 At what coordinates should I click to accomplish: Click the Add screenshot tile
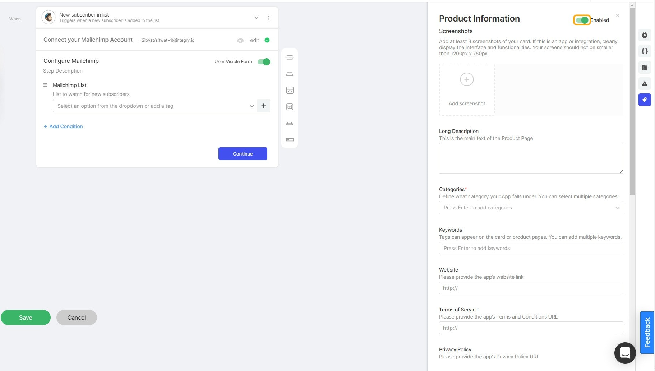pos(467,90)
